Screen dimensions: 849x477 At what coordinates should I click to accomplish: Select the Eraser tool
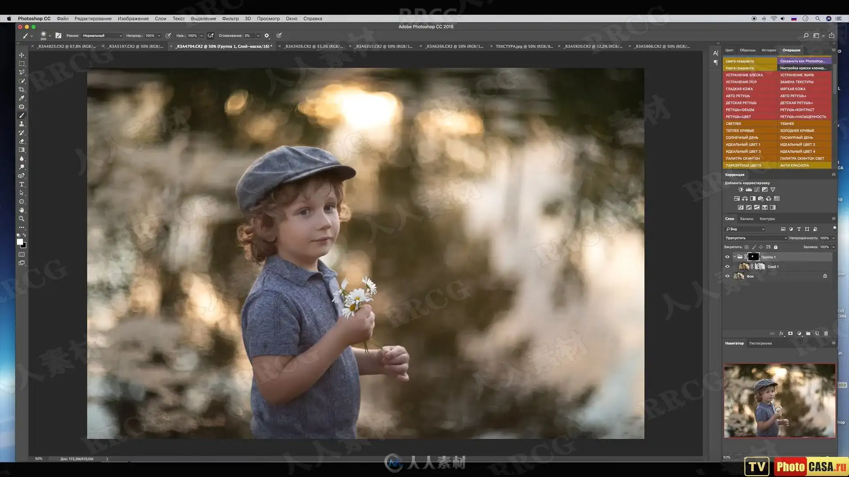pyautogui.click(x=21, y=141)
